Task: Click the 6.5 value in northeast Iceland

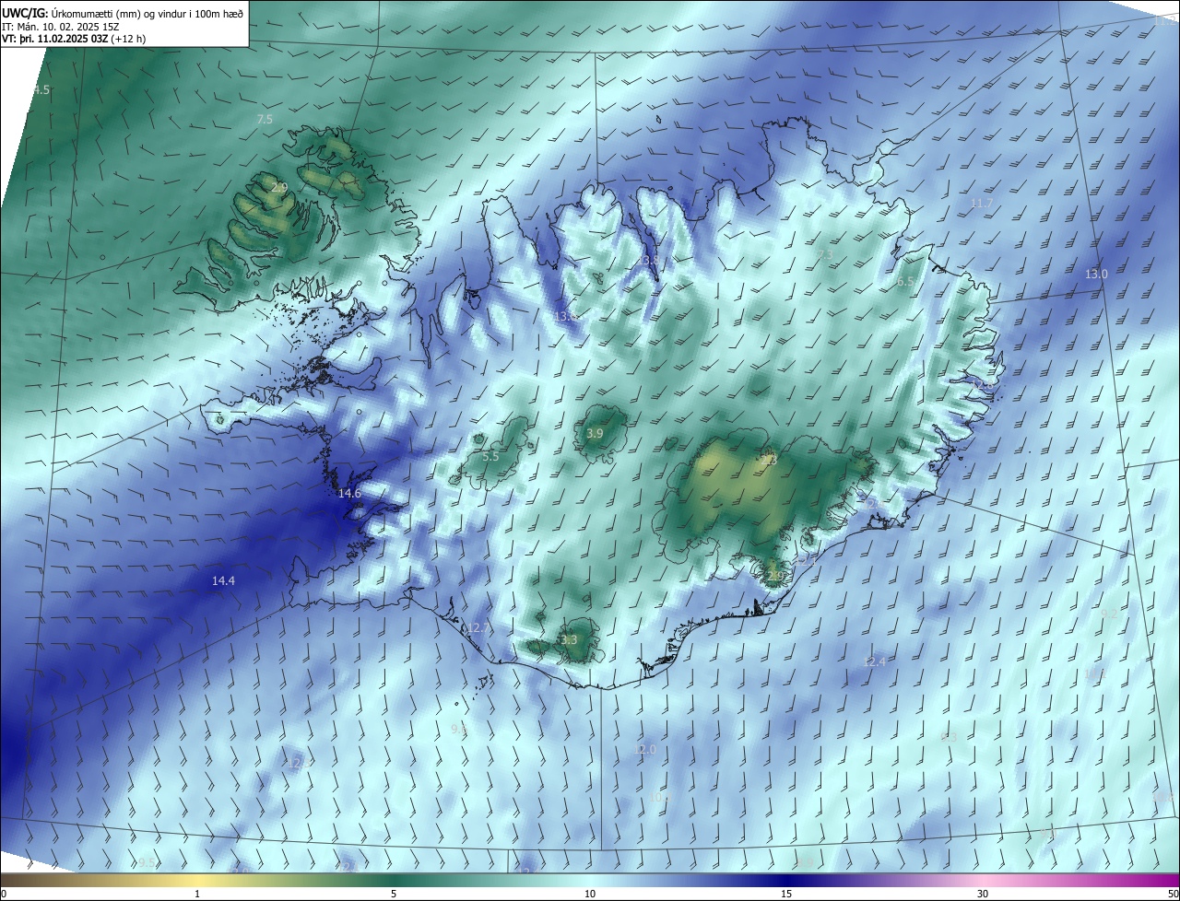Action: [905, 282]
